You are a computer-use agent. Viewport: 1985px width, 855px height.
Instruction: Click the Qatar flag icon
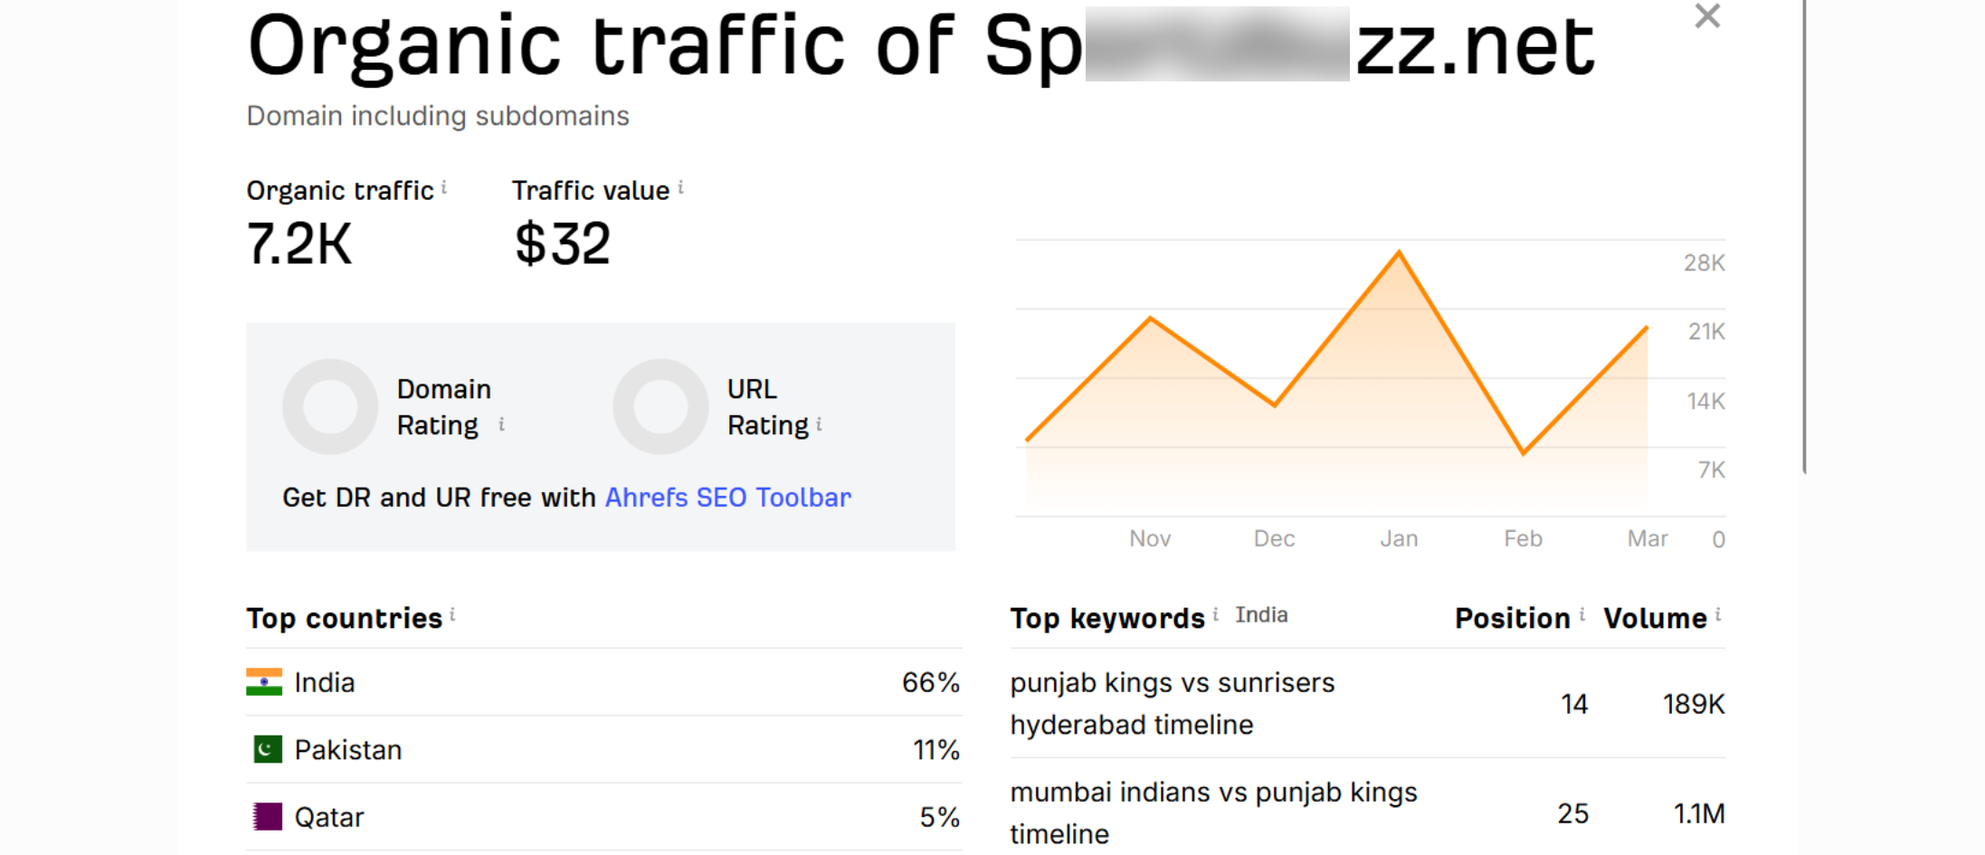point(267,816)
